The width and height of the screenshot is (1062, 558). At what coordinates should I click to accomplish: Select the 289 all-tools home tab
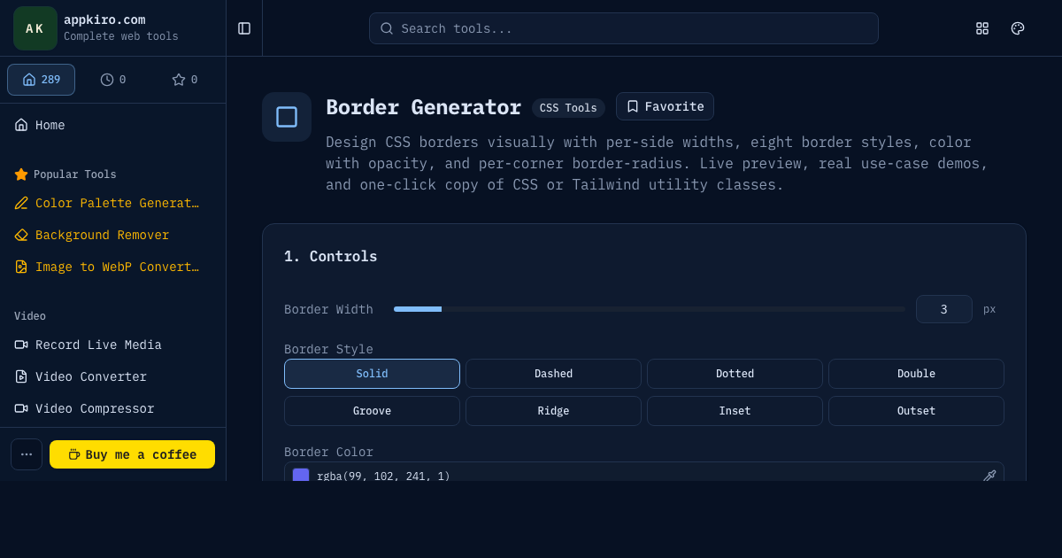[x=41, y=80]
